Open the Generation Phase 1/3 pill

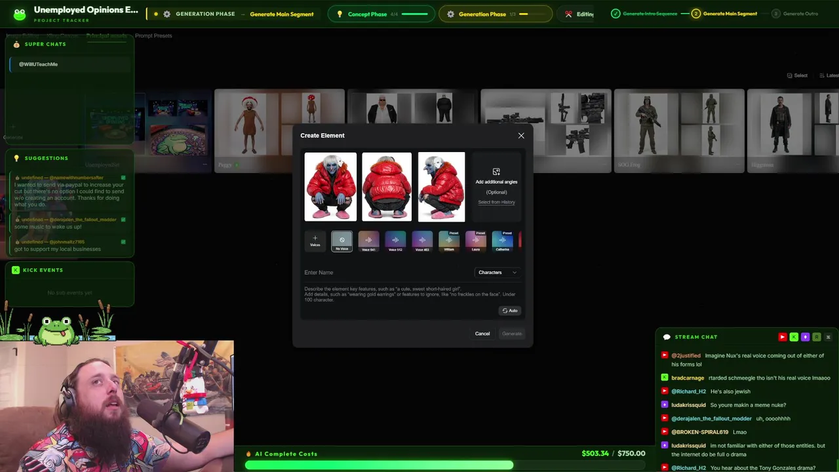click(x=494, y=14)
